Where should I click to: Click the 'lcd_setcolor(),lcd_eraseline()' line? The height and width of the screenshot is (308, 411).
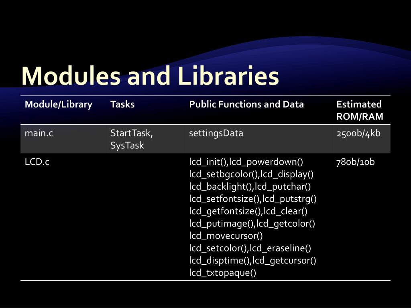pos(250,248)
